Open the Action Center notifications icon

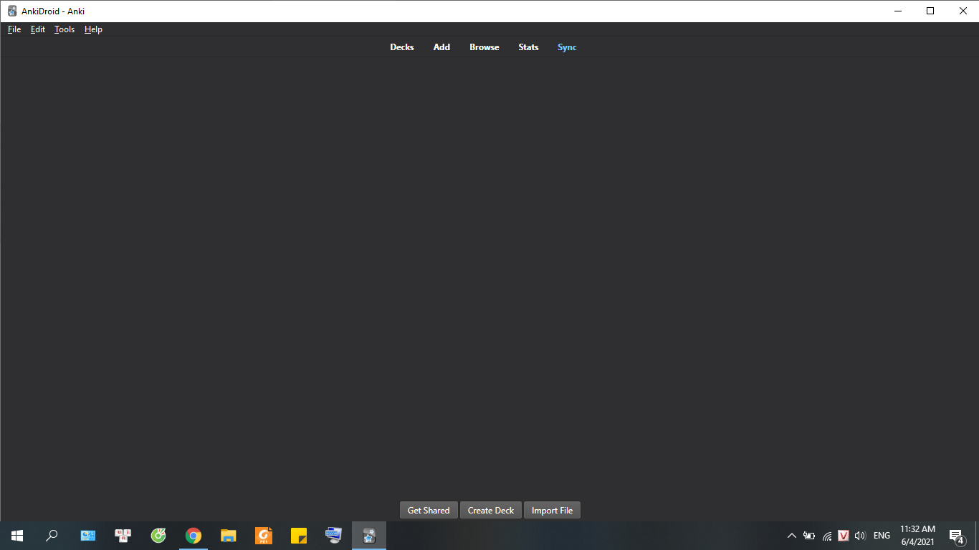pyautogui.click(x=956, y=536)
